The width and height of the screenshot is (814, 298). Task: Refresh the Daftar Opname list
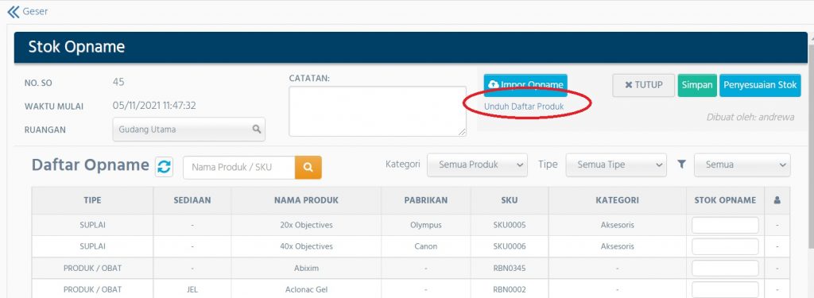(164, 167)
